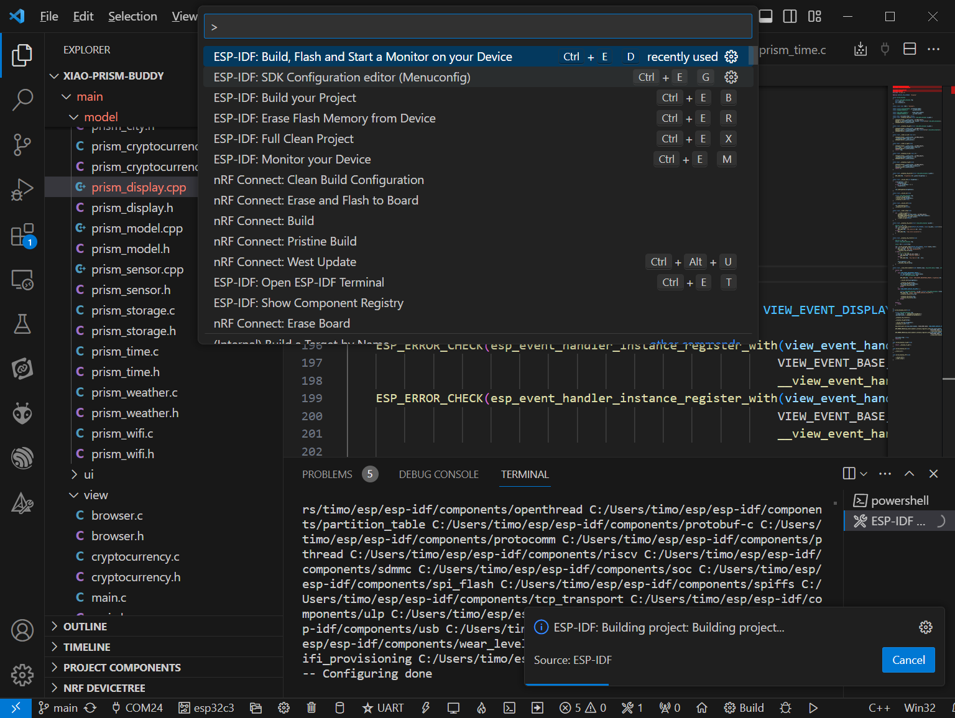Open the Accounts menu

pyautogui.click(x=22, y=630)
